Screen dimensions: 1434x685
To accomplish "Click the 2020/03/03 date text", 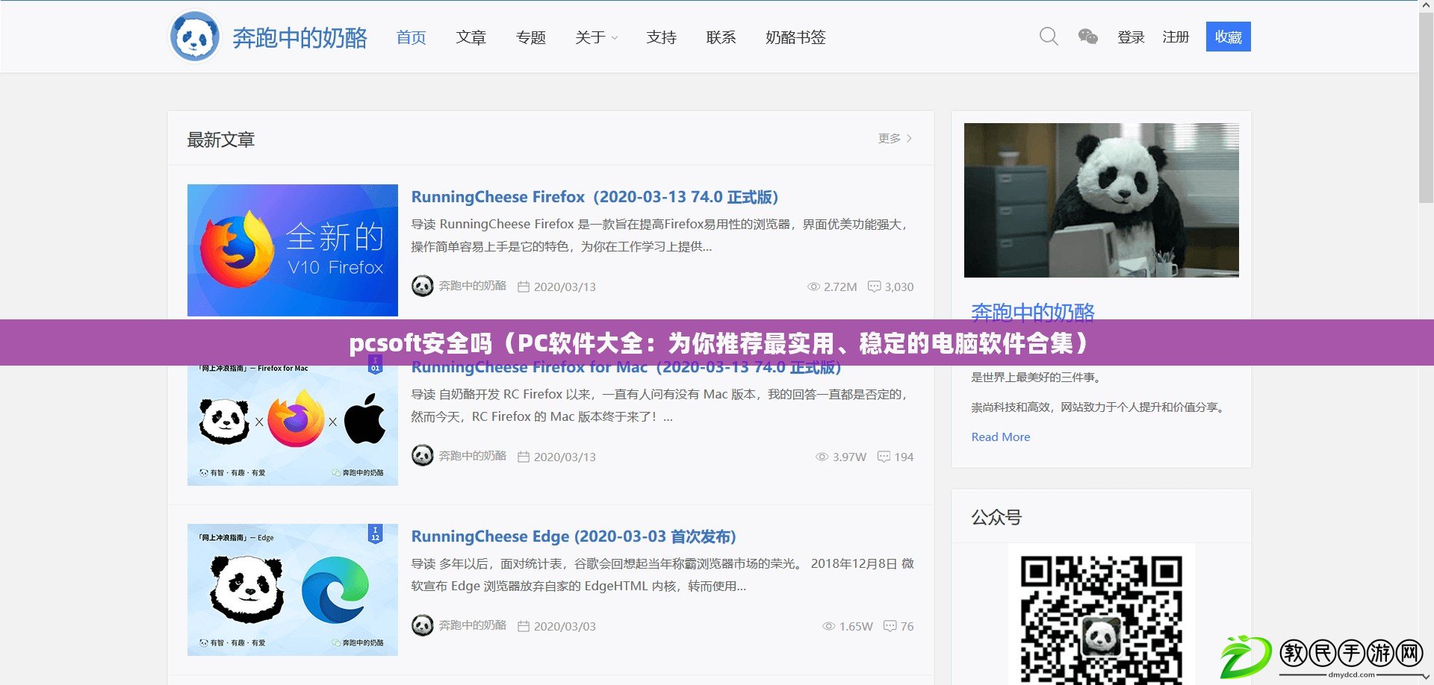I will 565,626.
